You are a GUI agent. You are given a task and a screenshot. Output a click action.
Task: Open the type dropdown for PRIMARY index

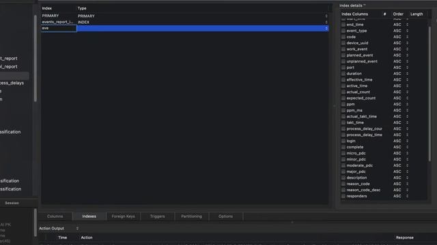[326, 16]
